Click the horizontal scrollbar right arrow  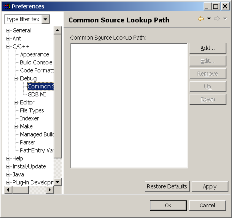tap(50, 190)
